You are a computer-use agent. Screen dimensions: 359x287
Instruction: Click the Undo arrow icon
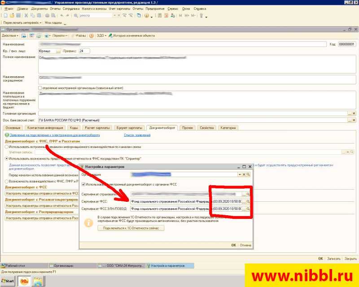click(62, 16)
